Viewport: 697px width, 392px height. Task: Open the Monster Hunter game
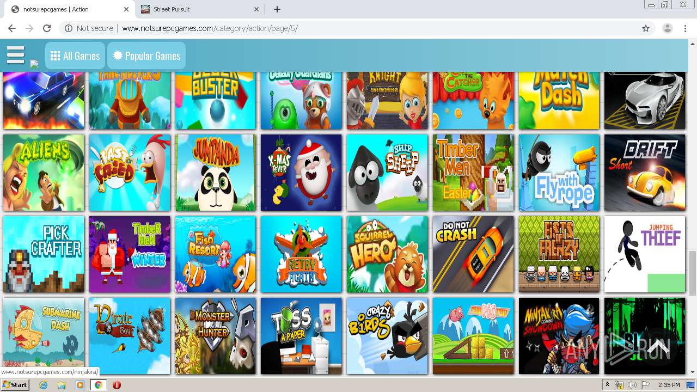coord(215,336)
